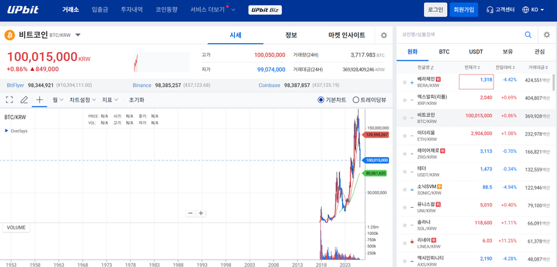Image resolution: width=557 pixels, height=267 pixels.
Task: Click into 코인명/심볼검색 search field
Action: [460, 35]
